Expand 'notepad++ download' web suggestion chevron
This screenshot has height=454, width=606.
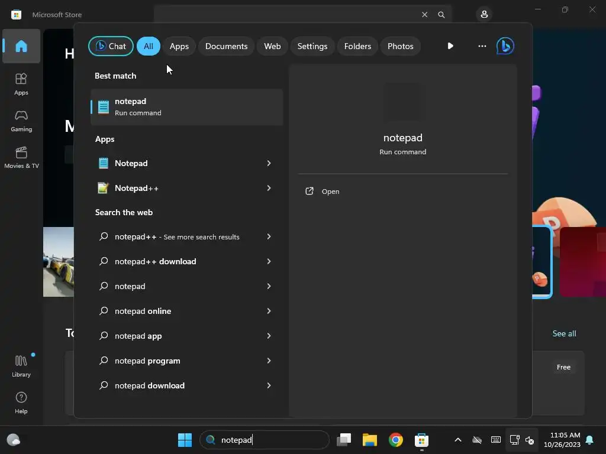[x=269, y=261]
